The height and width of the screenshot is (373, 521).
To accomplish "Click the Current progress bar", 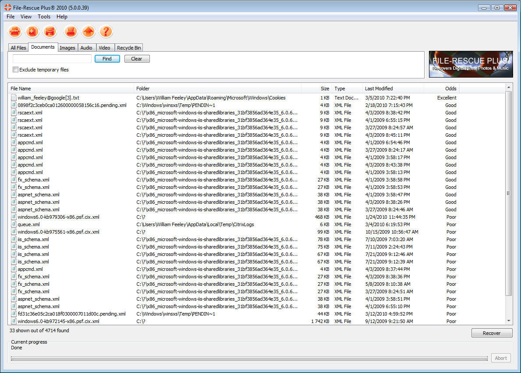I will tap(249, 359).
